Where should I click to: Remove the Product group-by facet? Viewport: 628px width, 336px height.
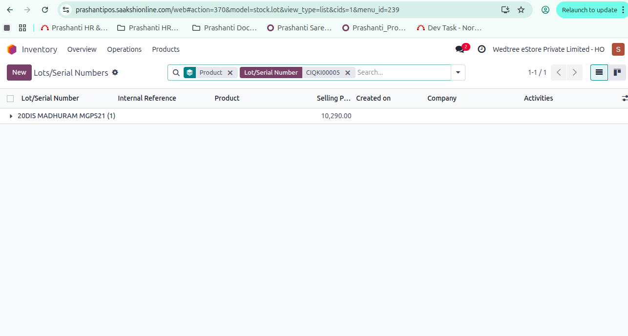pos(230,73)
